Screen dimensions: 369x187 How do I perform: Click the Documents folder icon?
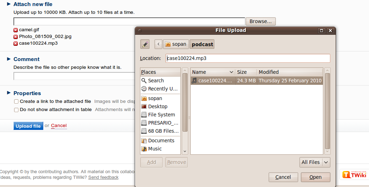click(144, 141)
